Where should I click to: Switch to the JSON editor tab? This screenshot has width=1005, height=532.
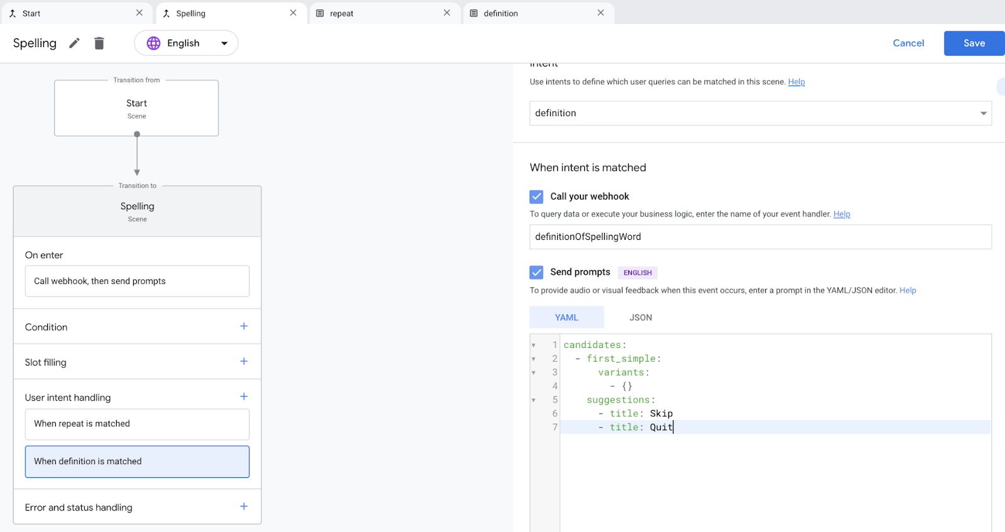click(640, 318)
